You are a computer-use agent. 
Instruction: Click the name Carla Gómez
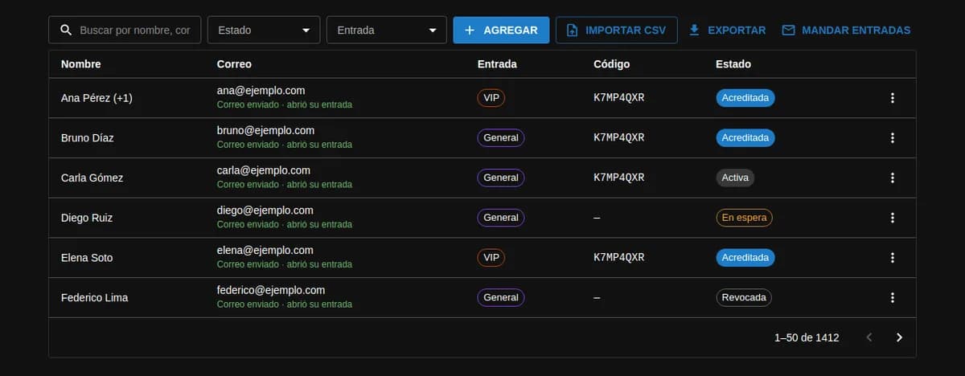coord(92,178)
